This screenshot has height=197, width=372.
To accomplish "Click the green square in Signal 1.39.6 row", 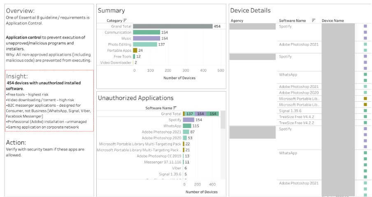I will click(365, 111).
